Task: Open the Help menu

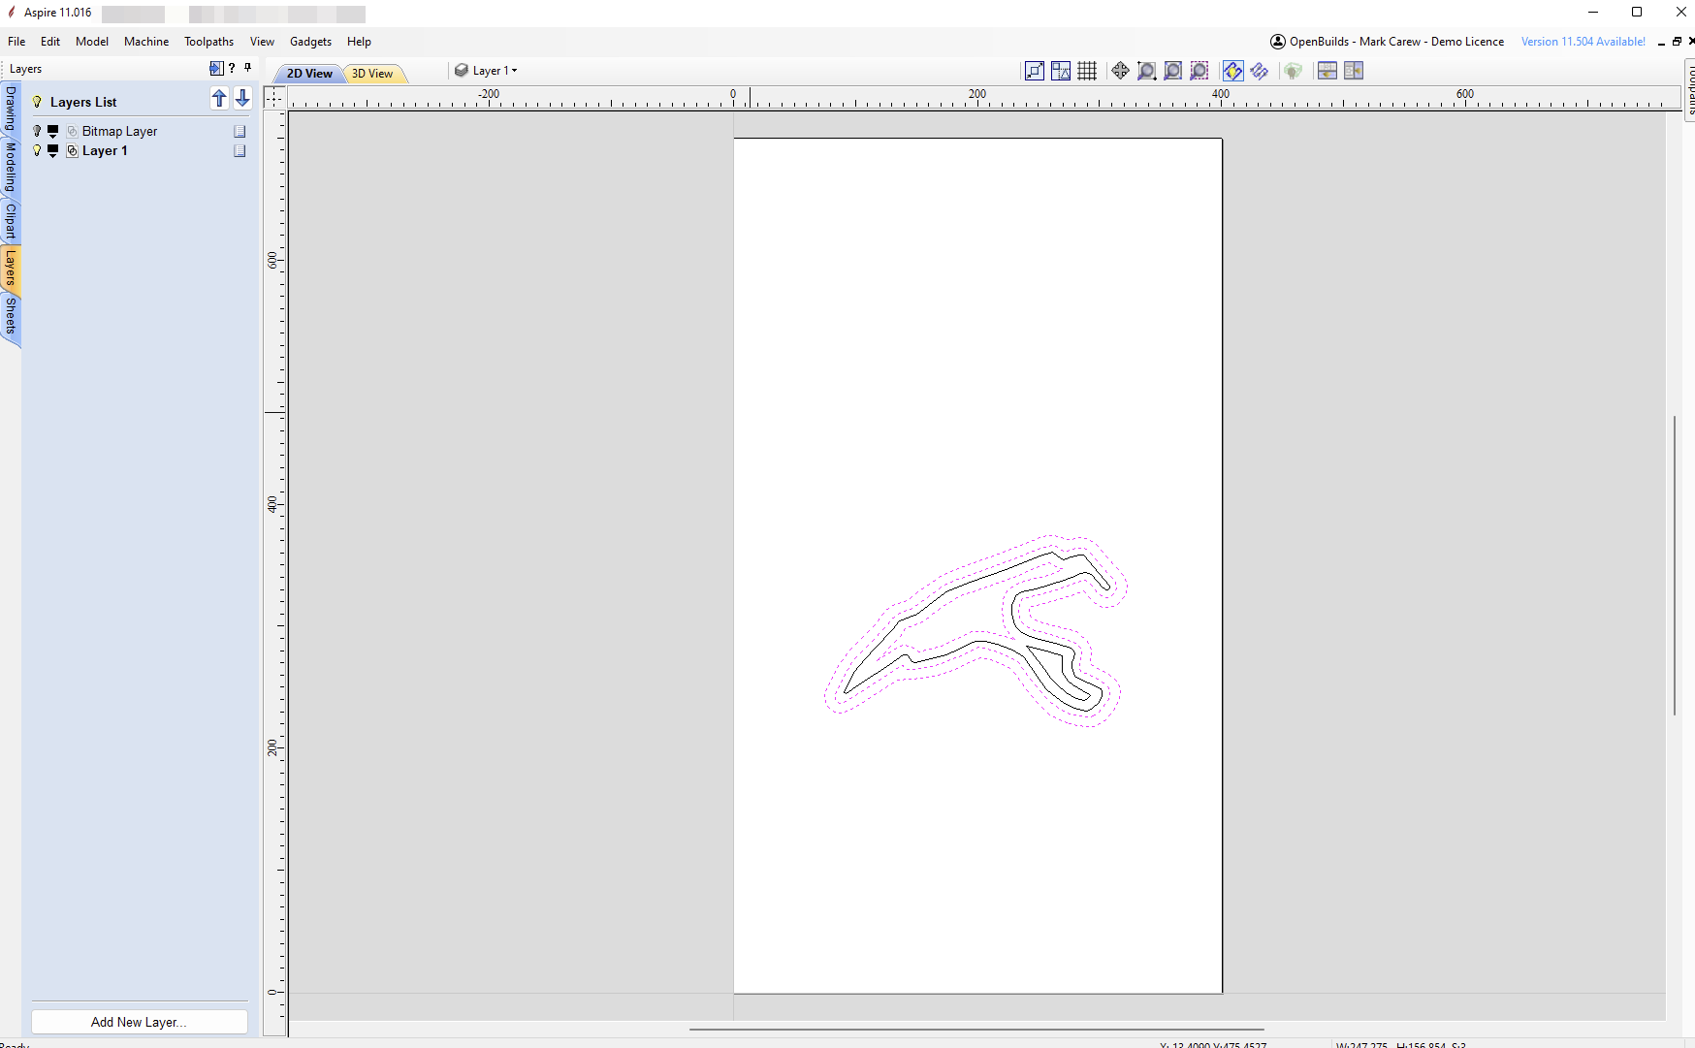Action: (359, 42)
